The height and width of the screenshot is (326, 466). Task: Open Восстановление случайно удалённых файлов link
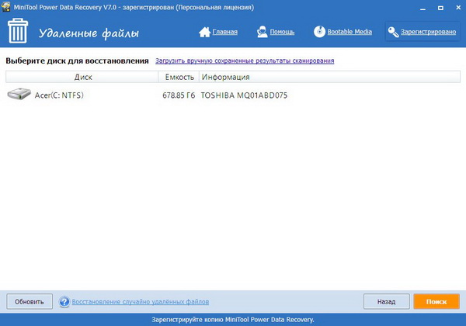(141, 301)
